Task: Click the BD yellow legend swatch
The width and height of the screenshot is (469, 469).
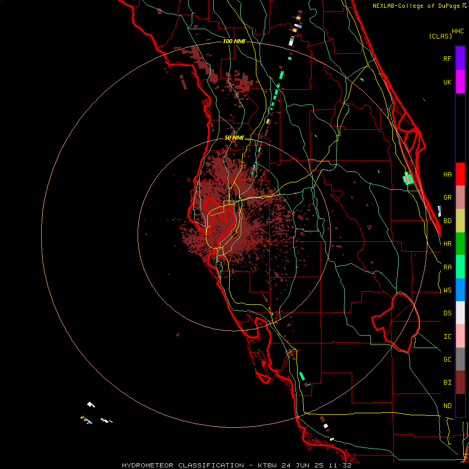Action: [460, 221]
